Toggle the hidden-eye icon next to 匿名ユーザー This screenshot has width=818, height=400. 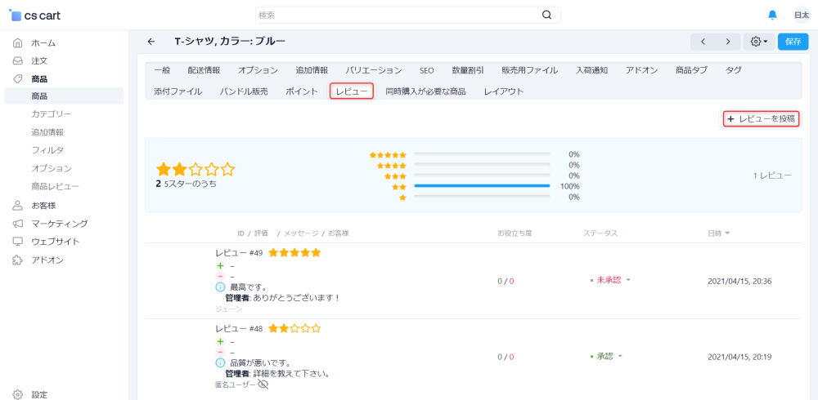pos(263,384)
